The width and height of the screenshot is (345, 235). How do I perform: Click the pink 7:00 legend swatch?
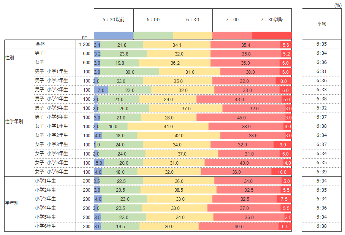coord(232,36)
